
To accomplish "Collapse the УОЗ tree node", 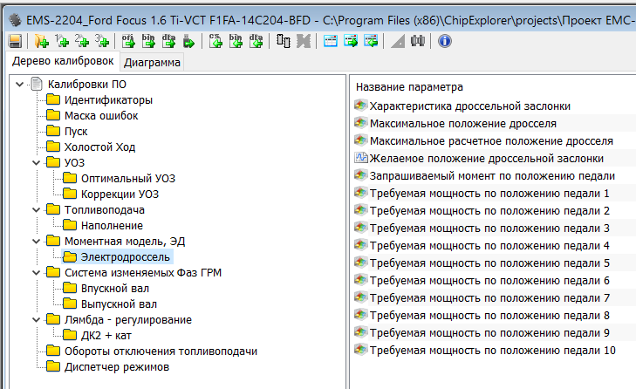I will [x=34, y=163].
